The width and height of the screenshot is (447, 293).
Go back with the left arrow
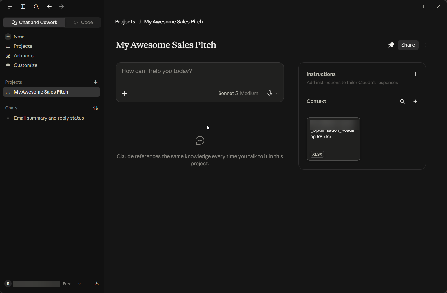tap(49, 6)
